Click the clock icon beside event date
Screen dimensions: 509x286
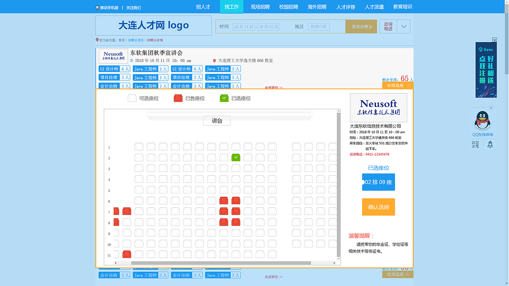(x=132, y=61)
